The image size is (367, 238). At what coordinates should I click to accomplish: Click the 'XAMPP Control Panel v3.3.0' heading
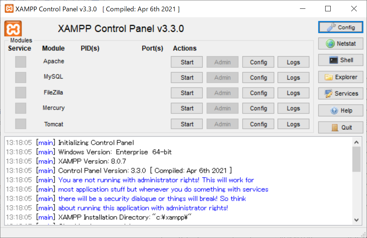(x=121, y=29)
